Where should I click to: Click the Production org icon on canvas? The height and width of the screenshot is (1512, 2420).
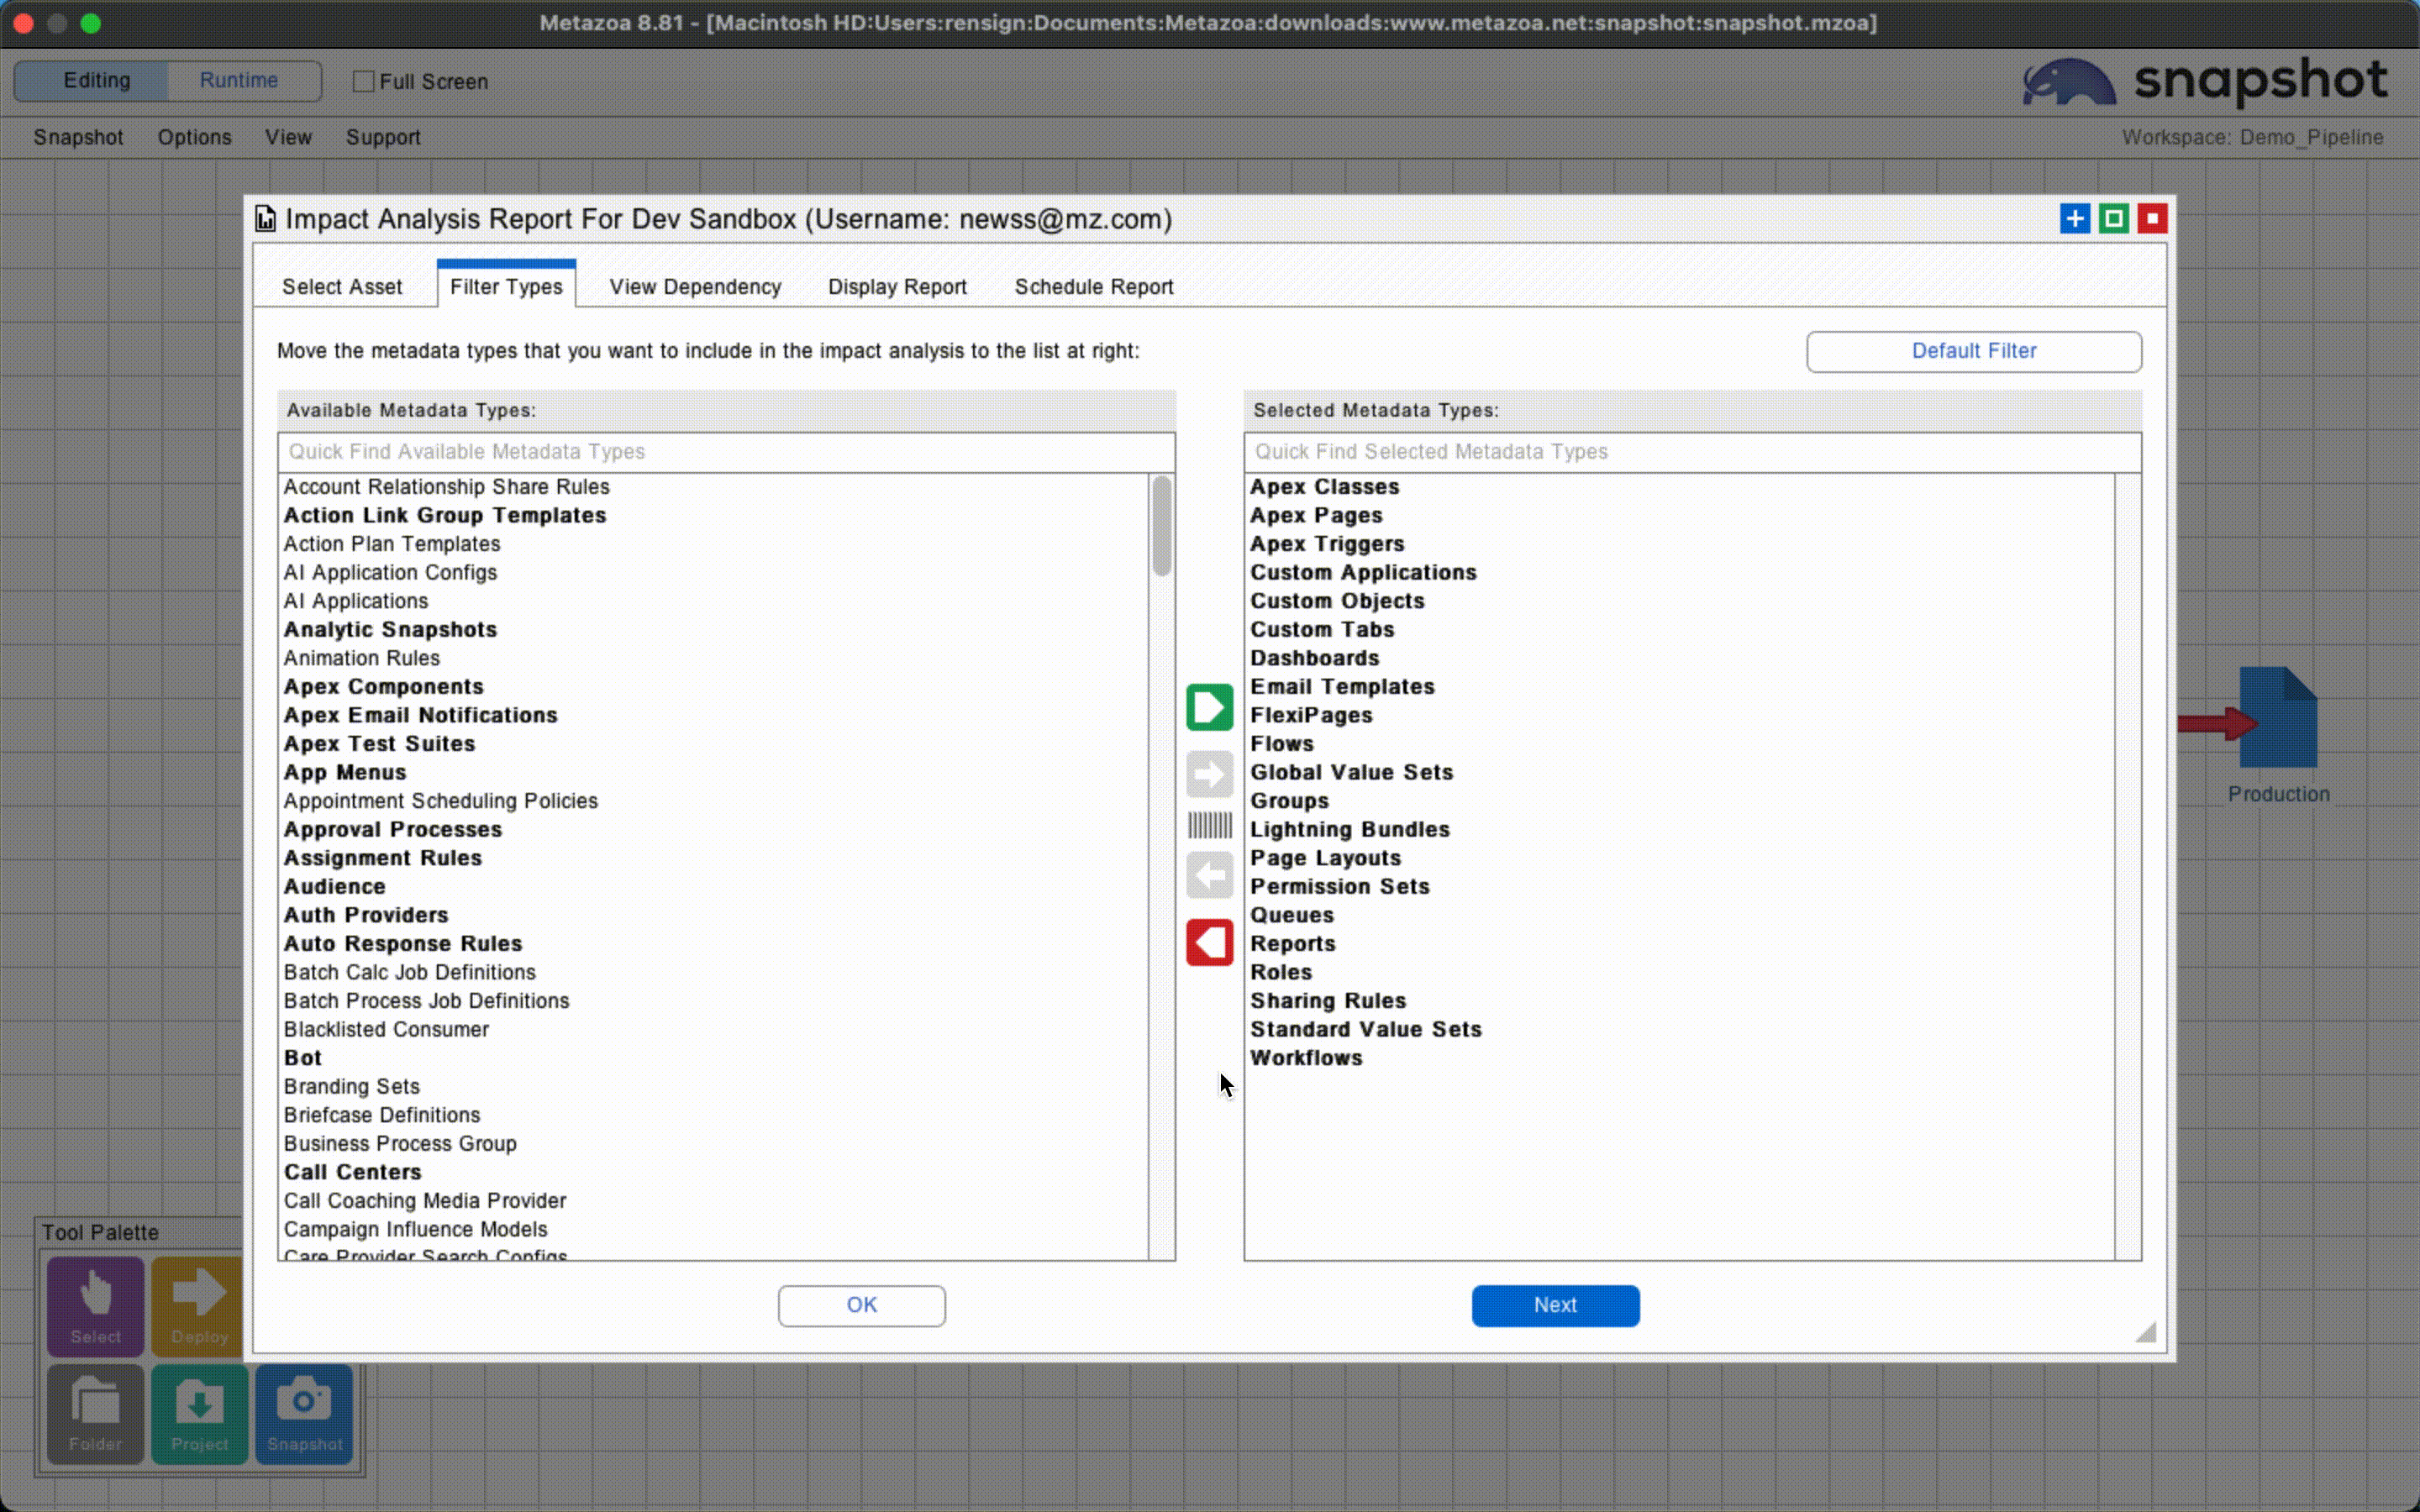(2278, 717)
